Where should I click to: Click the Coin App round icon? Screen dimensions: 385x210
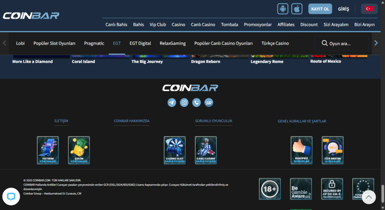pyautogui.click(x=209, y=102)
